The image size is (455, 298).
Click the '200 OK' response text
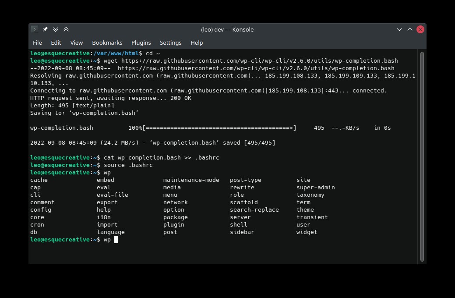[x=180, y=98]
